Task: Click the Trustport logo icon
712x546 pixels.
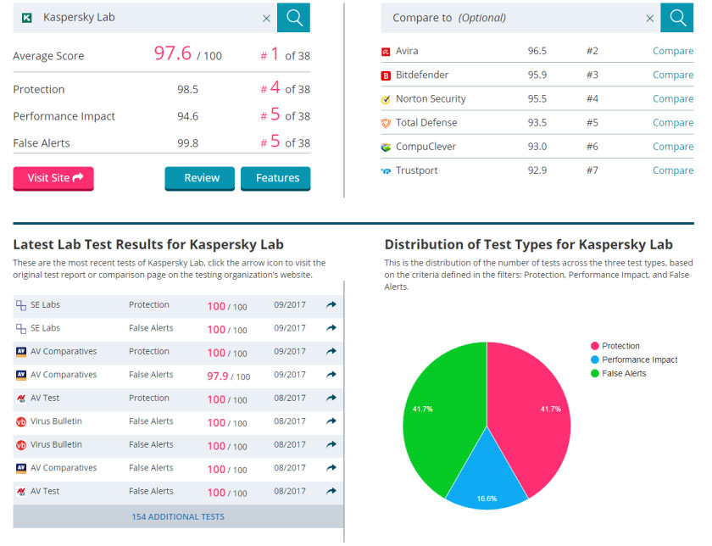Action: click(386, 171)
